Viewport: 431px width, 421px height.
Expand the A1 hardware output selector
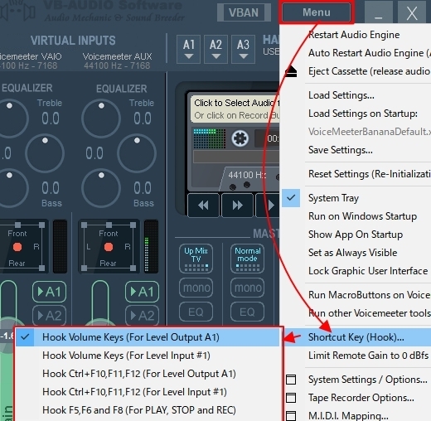click(189, 49)
